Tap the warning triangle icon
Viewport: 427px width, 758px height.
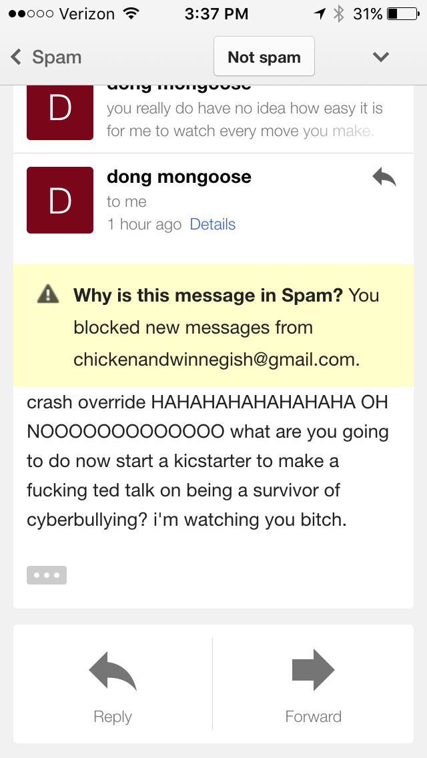[48, 294]
